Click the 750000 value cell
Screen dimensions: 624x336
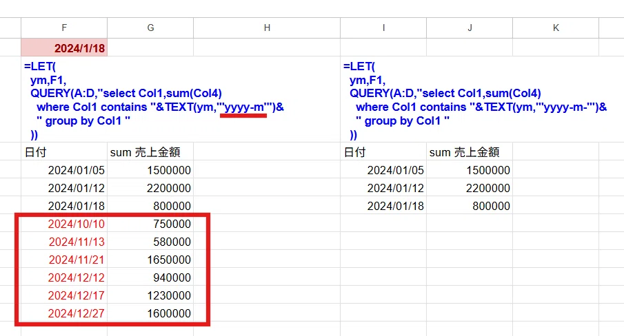[x=150, y=224]
